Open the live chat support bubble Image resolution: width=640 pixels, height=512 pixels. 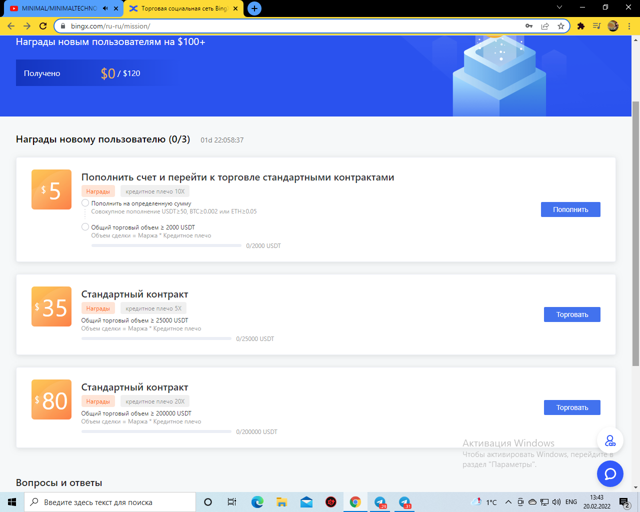pos(610,473)
